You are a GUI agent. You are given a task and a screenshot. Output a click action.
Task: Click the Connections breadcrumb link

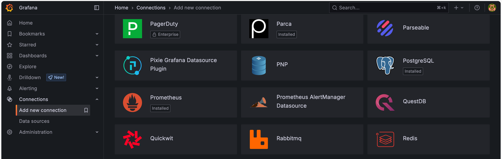(x=151, y=8)
